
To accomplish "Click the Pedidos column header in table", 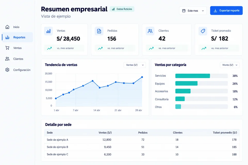I will (x=143, y=133).
